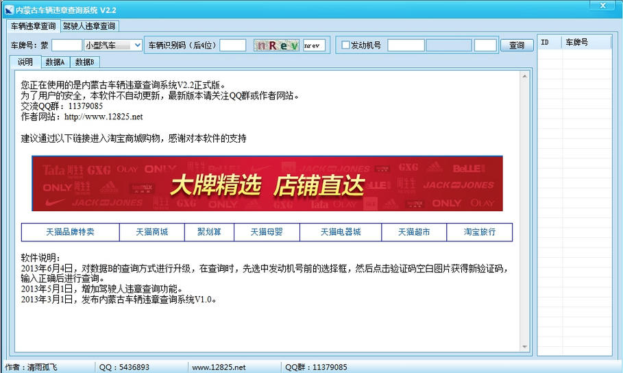The width and height of the screenshot is (623, 373).
Task: Enable the 发动机号 checkbox
Action: tap(345, 45)
